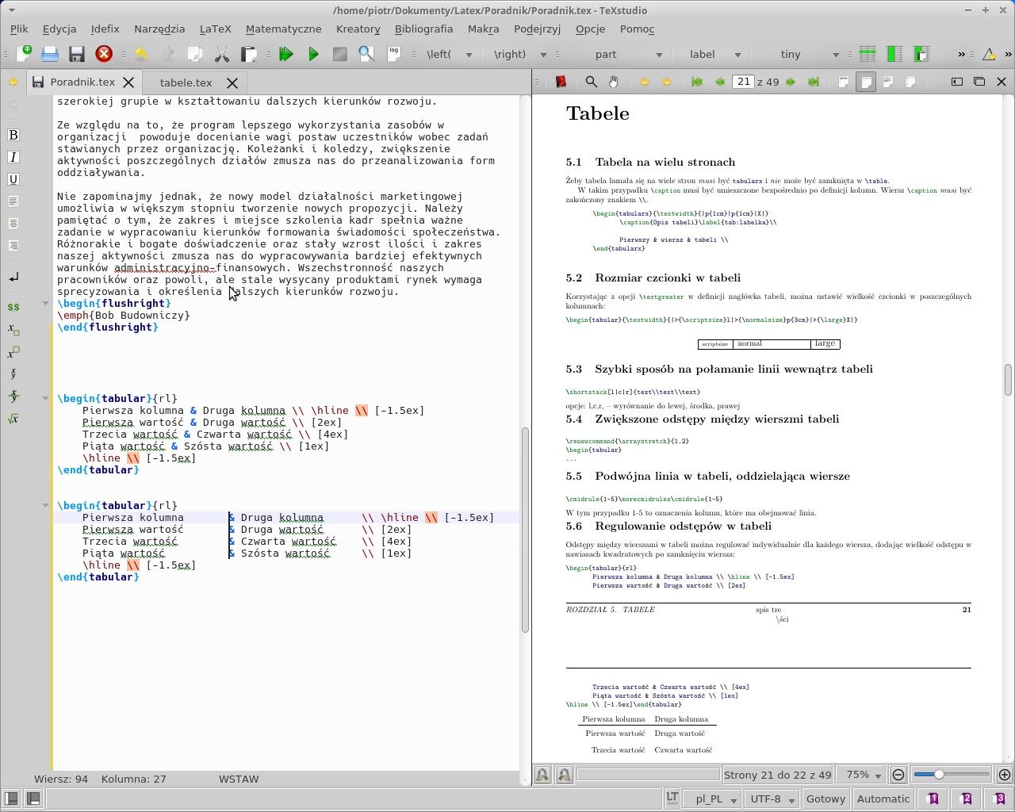Open the log viewer icon

(393, 54)
